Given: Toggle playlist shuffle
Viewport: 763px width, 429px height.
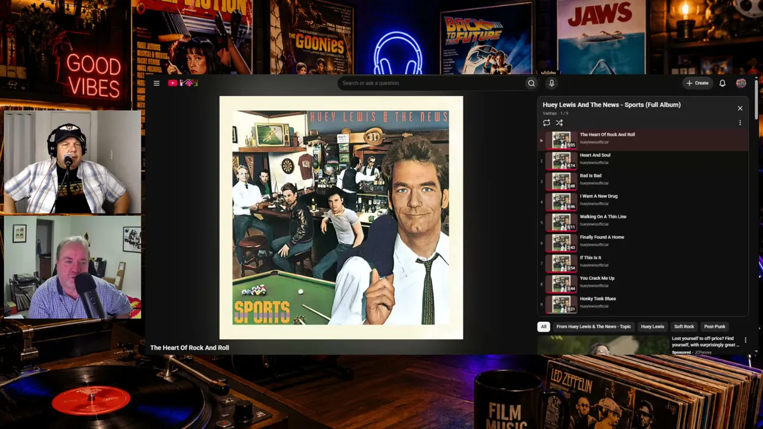Looking at the screenshot, I should tap(559, 123).
